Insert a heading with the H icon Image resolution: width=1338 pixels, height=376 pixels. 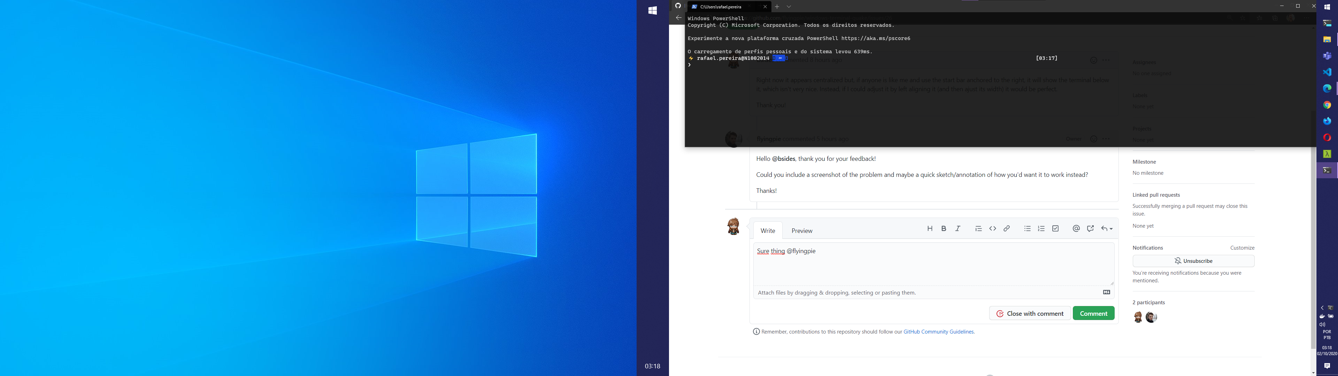930,228
